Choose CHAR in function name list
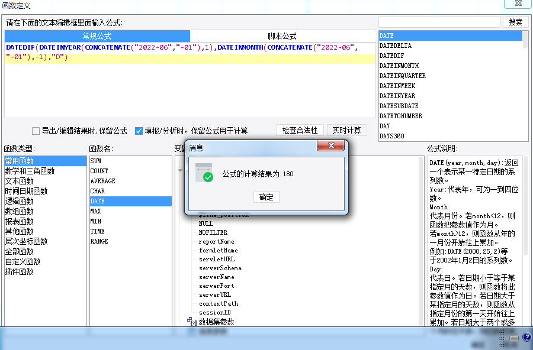Viewport: 533px width, 350px height. pyautogui.click(x=131, y=191)
